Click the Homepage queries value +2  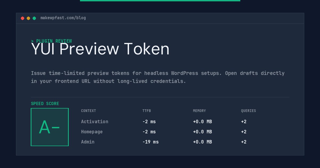(x=244, y=132)
